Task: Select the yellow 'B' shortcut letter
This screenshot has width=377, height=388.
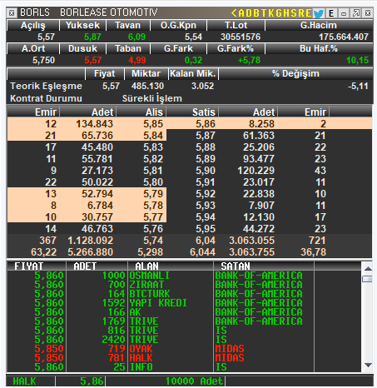Action: click(256, 12)
